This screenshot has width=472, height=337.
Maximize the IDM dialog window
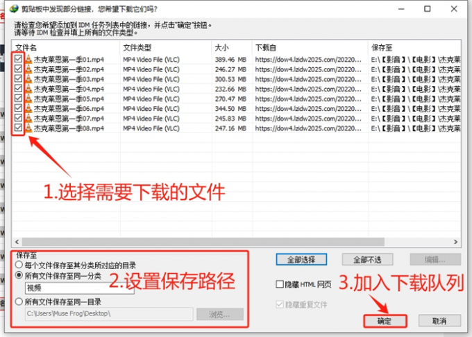pos(427,9)
